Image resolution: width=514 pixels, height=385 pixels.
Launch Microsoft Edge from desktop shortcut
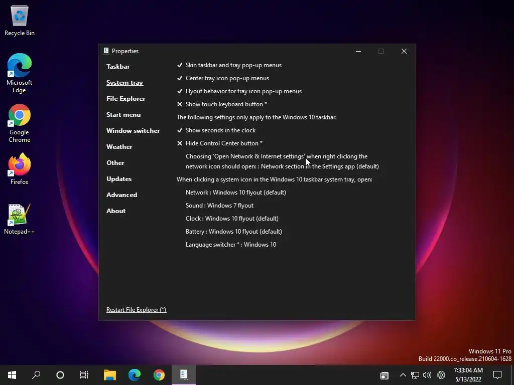click(x=20, y=73)
